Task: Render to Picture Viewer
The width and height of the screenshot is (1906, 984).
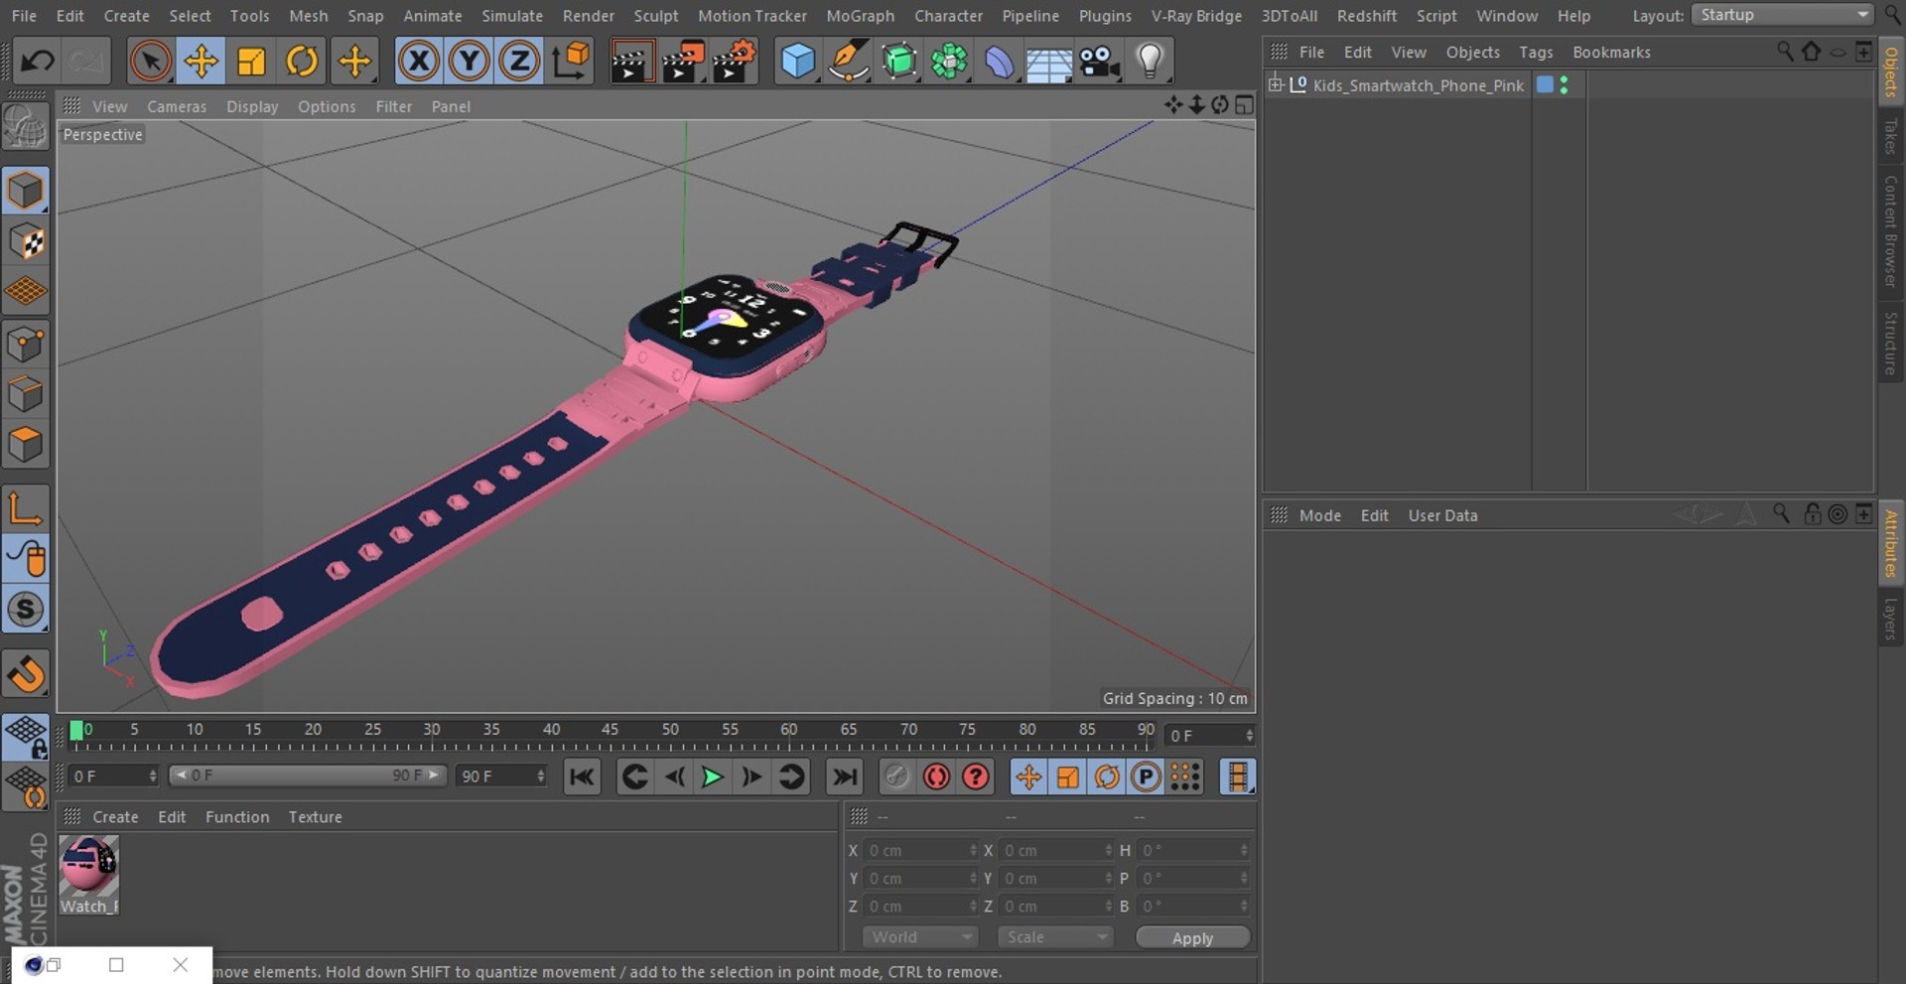Action: (683, 62)
